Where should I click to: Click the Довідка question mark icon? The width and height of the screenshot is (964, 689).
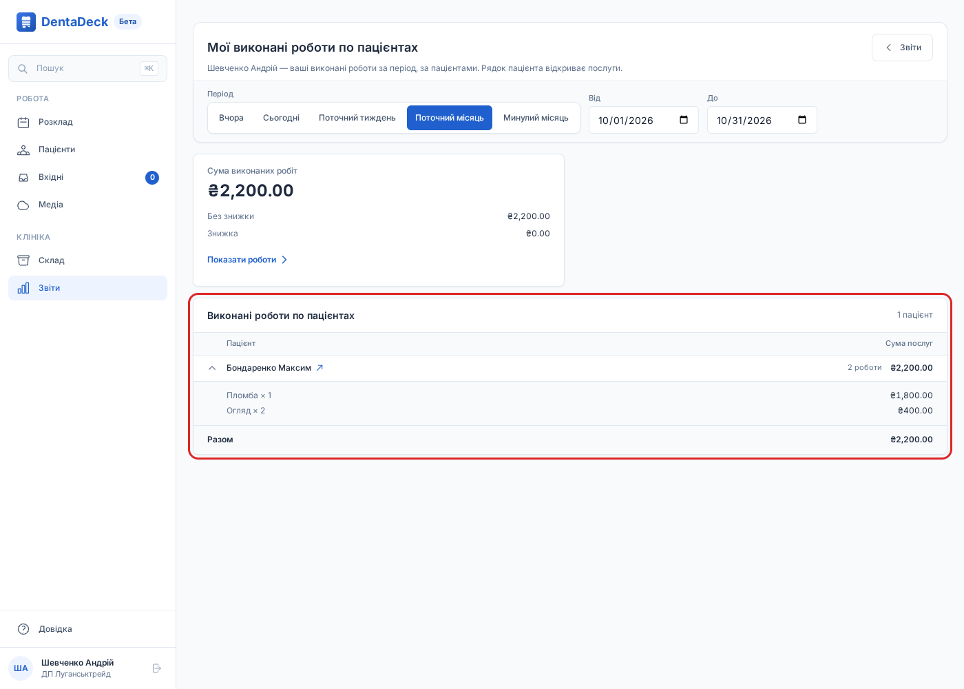(23, 629)
